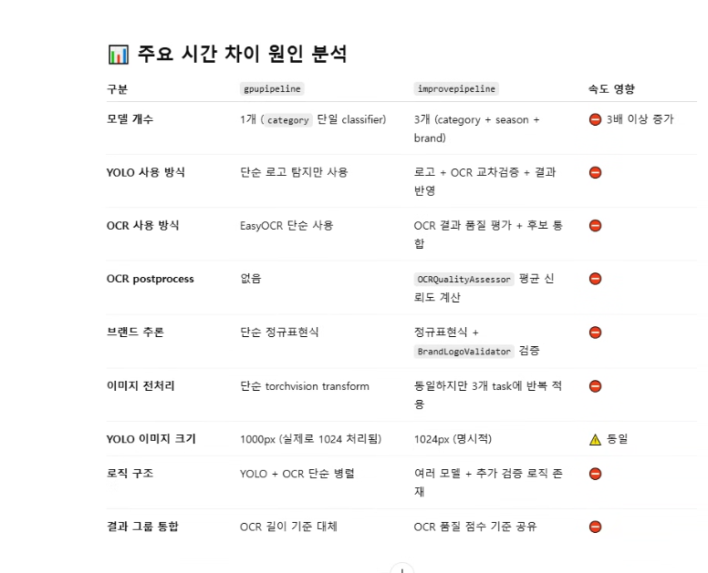Click the round down-arrow button at the bottom

[x=401, y=568]
